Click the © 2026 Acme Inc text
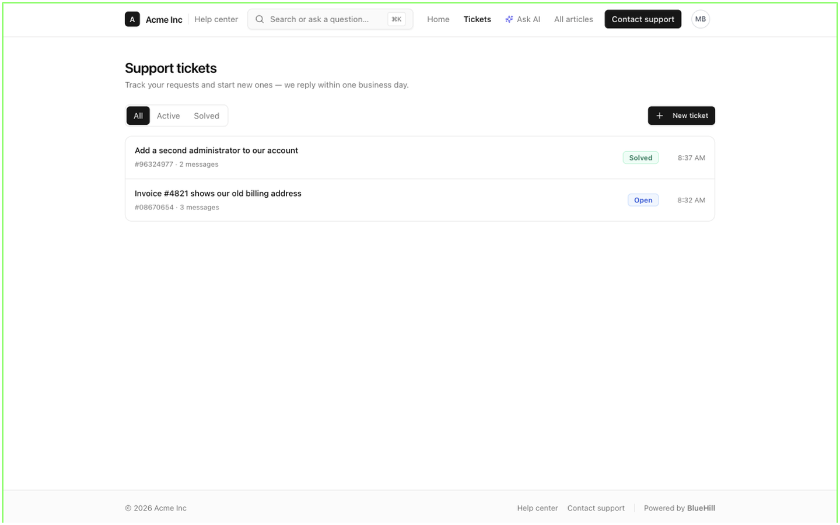 pos(156,508)
